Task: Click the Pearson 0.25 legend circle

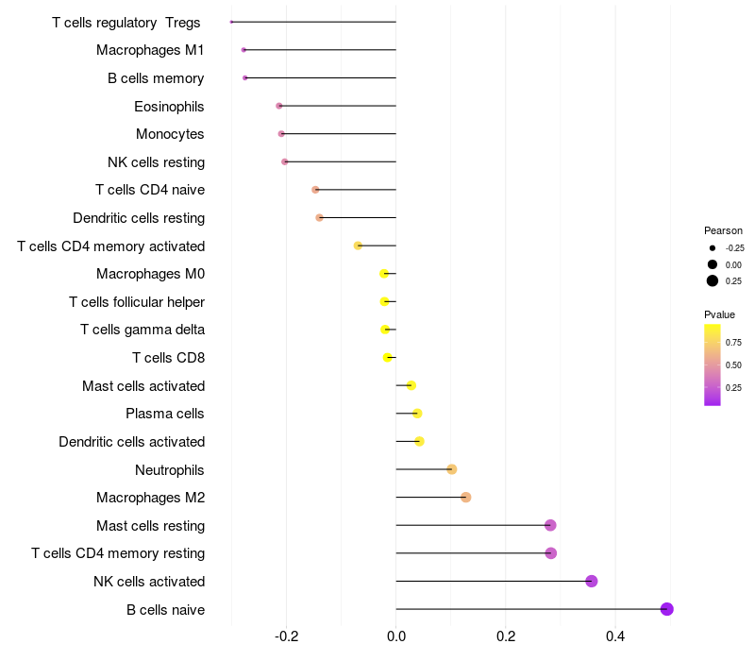Action: click(713, 280)
